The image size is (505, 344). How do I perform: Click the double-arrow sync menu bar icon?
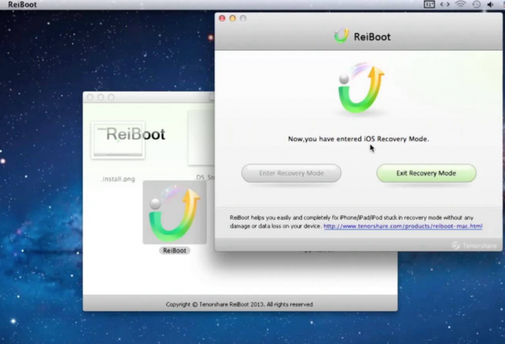[x=444, y=4]
